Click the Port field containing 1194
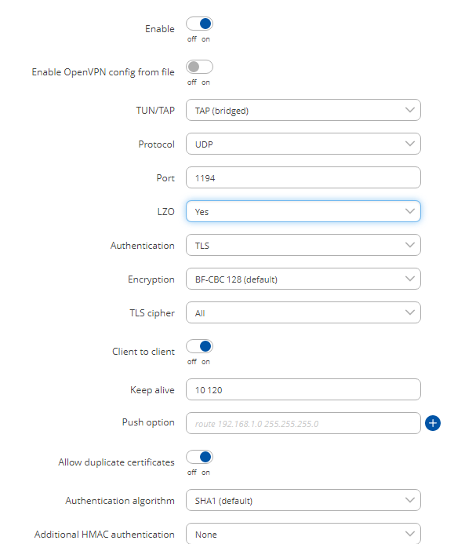Viewport: 454px width, 544px height. click(303, 177)
